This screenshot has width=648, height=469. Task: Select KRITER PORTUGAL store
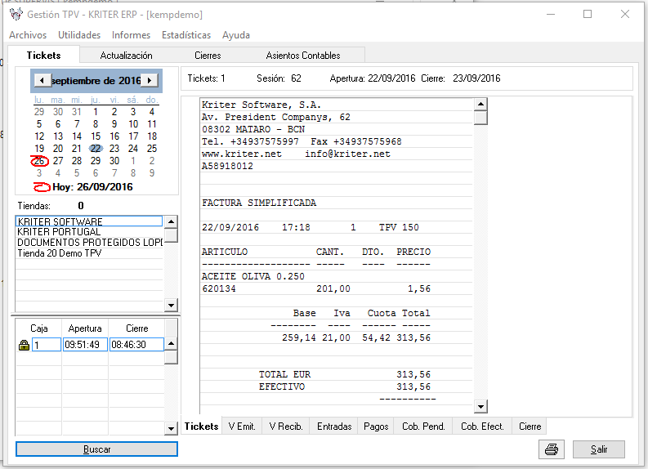click(x=89, y=232)
